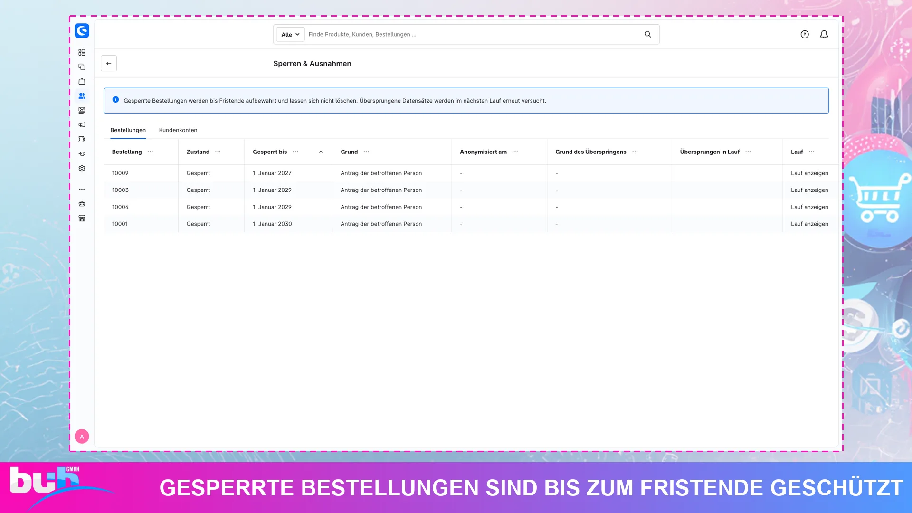This screenshot has width=912, height=513.
Task: Open the user avatar A
Action: click(82, 437)
